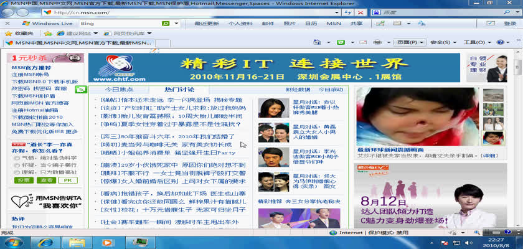Screen dimensions: 523x249
Task: Click the magnifier icon in Baidu search box
Action: point(507,12)
